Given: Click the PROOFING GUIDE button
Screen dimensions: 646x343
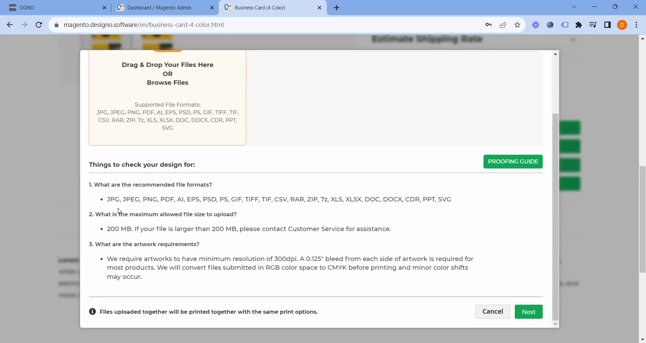Looking at the screenshot, I should [x=513, y=161].
